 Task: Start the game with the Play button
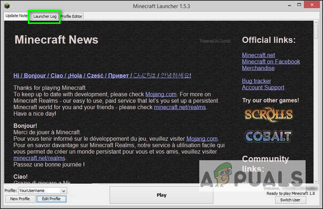coord(161,195)
